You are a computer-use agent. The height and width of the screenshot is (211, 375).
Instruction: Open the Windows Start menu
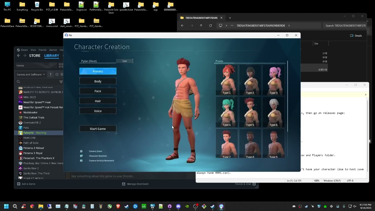tap(6, 206)
